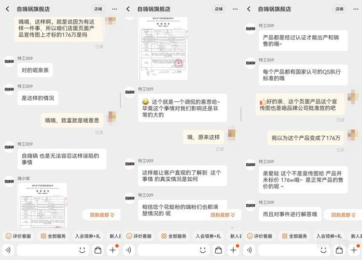Screen dimensions: 362x260
Task: Open the shopping bag icon in right chat
Action: [x=339, y=250]
